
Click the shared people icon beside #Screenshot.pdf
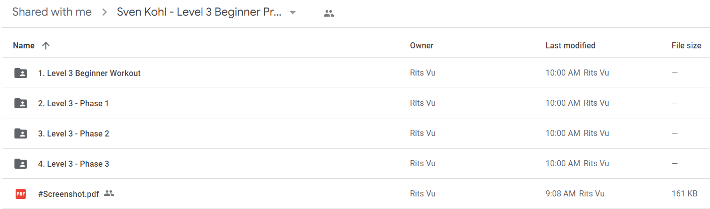[109, 193]
